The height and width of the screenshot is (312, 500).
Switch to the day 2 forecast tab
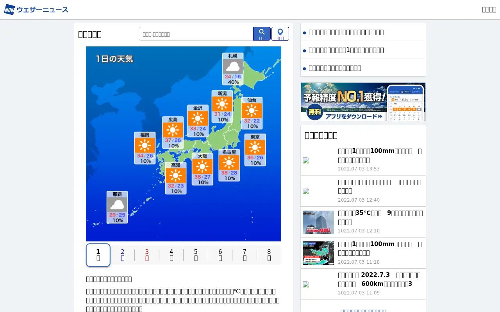coord(122,255)
